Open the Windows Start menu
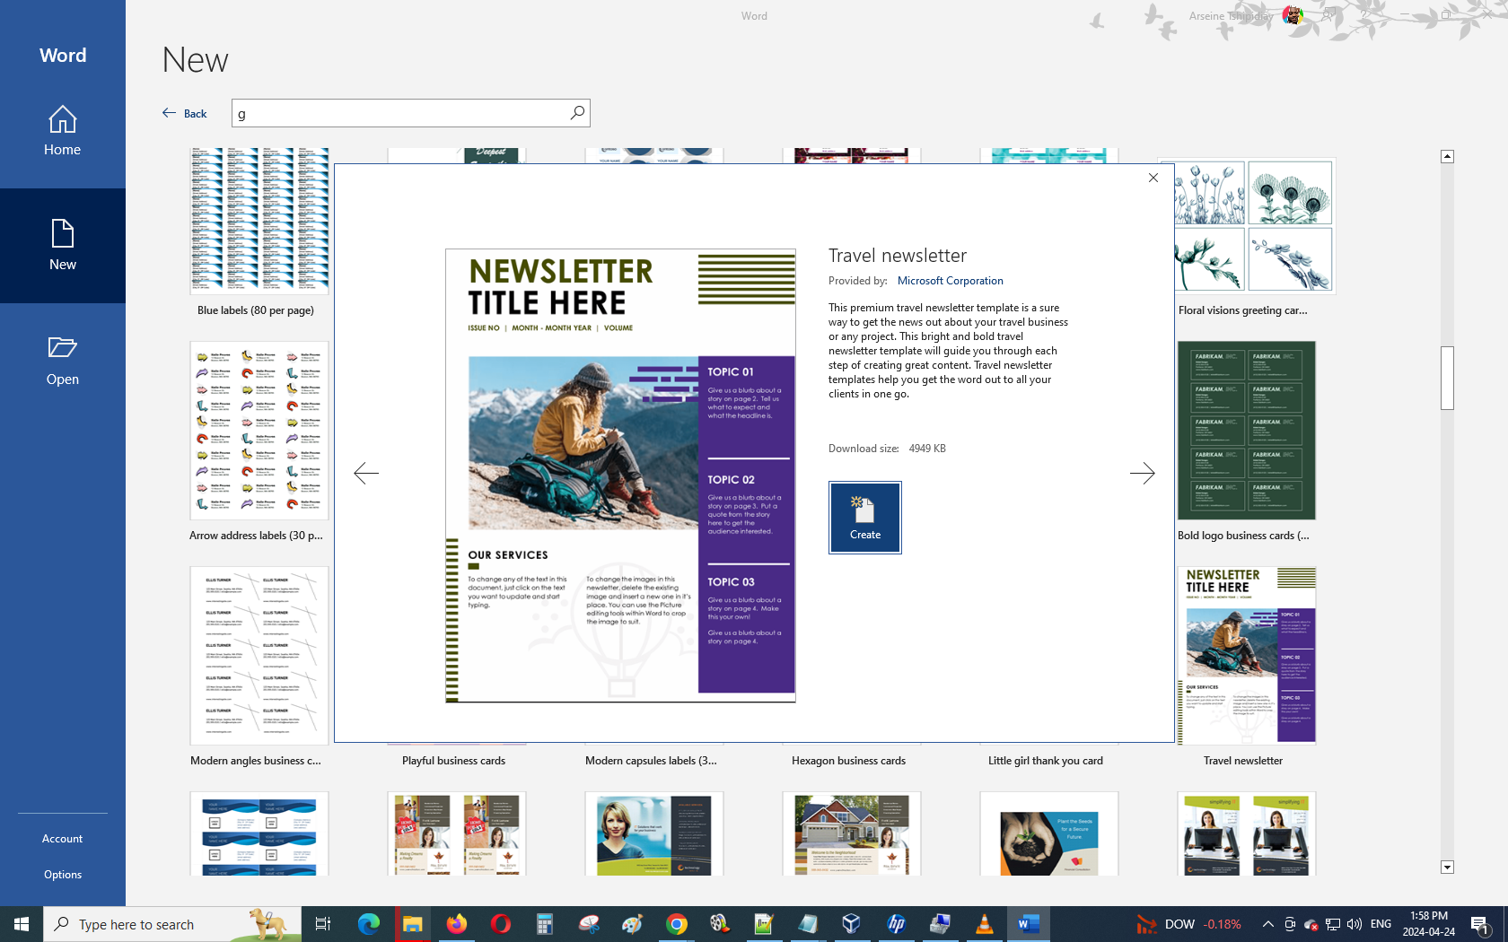 [x=22, y=924]
